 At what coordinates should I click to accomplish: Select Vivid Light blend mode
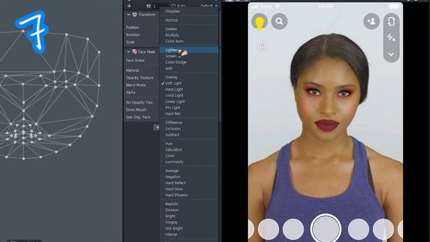coord(174,95)
